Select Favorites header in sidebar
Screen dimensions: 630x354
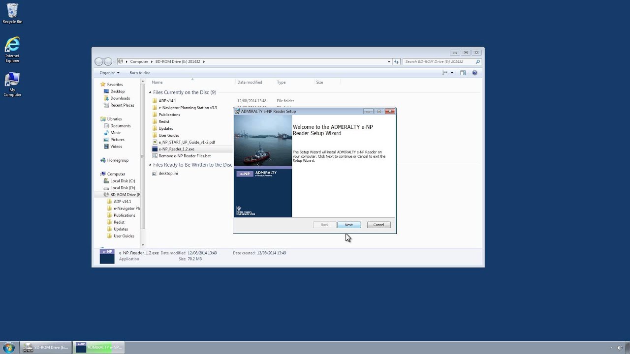point(115,85)
